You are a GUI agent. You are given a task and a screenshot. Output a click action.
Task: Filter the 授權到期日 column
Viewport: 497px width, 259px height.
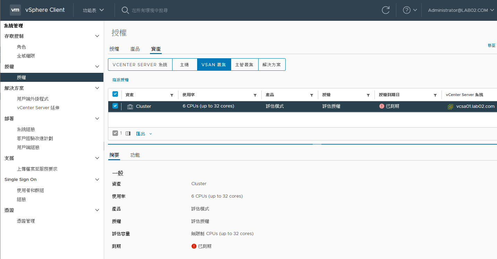coord(435,95)
